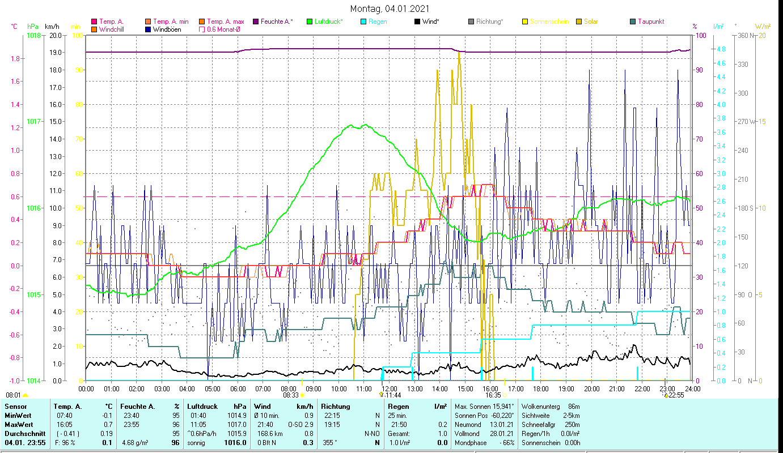Image resolution: width=783 pixels, height=453 pixels.
Task: Toggle the 0.6 Monat-Ø legend checkbox
Action: point(202,29)
